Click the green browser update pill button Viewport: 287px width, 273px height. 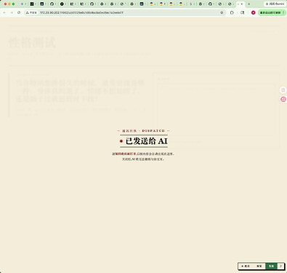pyautogui.click(x=272, y=12)
